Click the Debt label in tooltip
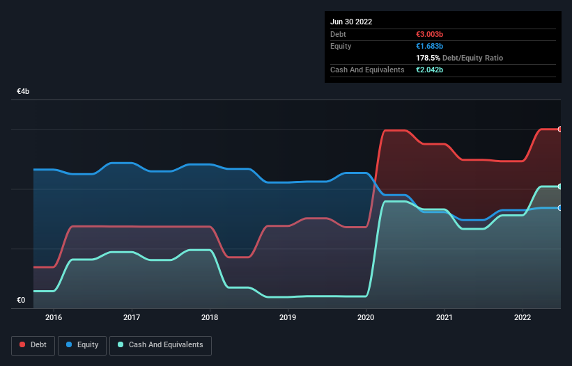This screenshot has width=572, height=366. (x=338, y=34)
